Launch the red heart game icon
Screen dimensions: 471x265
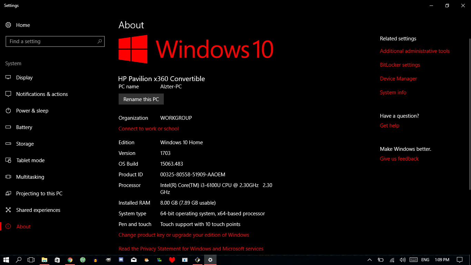tap(172, 260)
